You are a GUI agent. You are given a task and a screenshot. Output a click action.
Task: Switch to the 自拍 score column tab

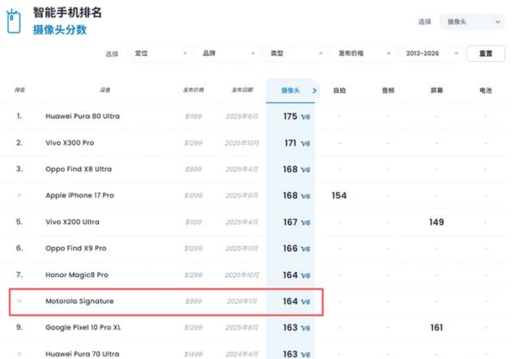[x=339, y=90]
